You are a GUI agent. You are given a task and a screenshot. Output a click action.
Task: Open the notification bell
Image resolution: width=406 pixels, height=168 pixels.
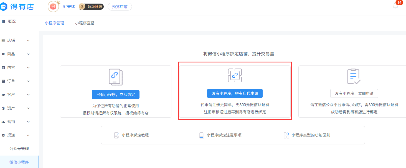[x=395, y=6]
